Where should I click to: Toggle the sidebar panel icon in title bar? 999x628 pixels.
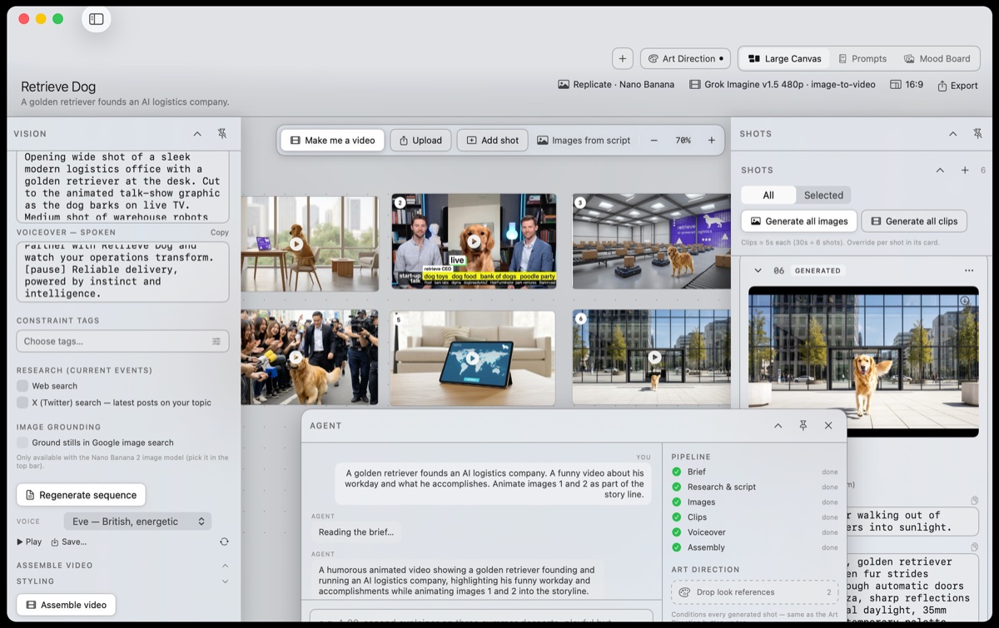(97, 19)
